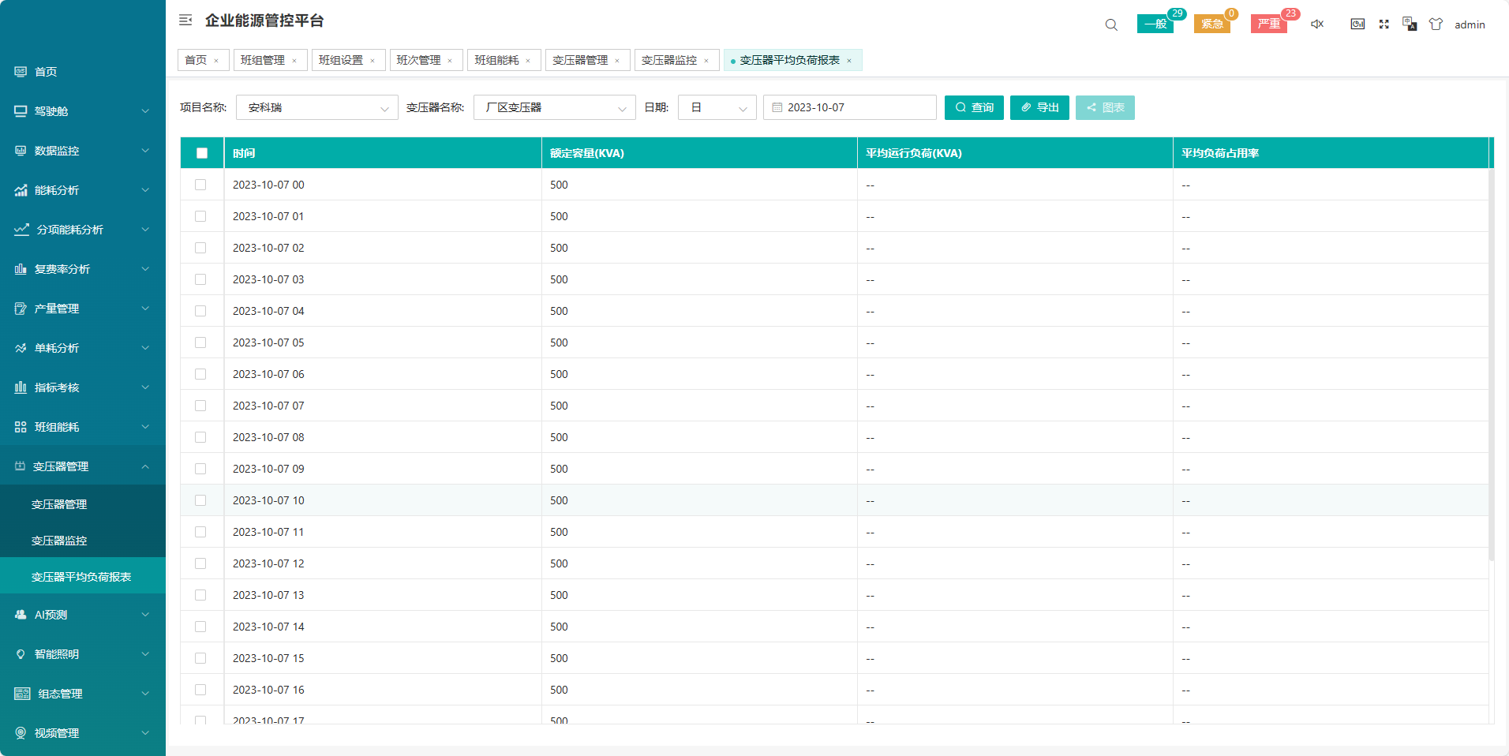Open the 变压器名称 dropdown showing 厂区变压器

[x=554, y=107]
